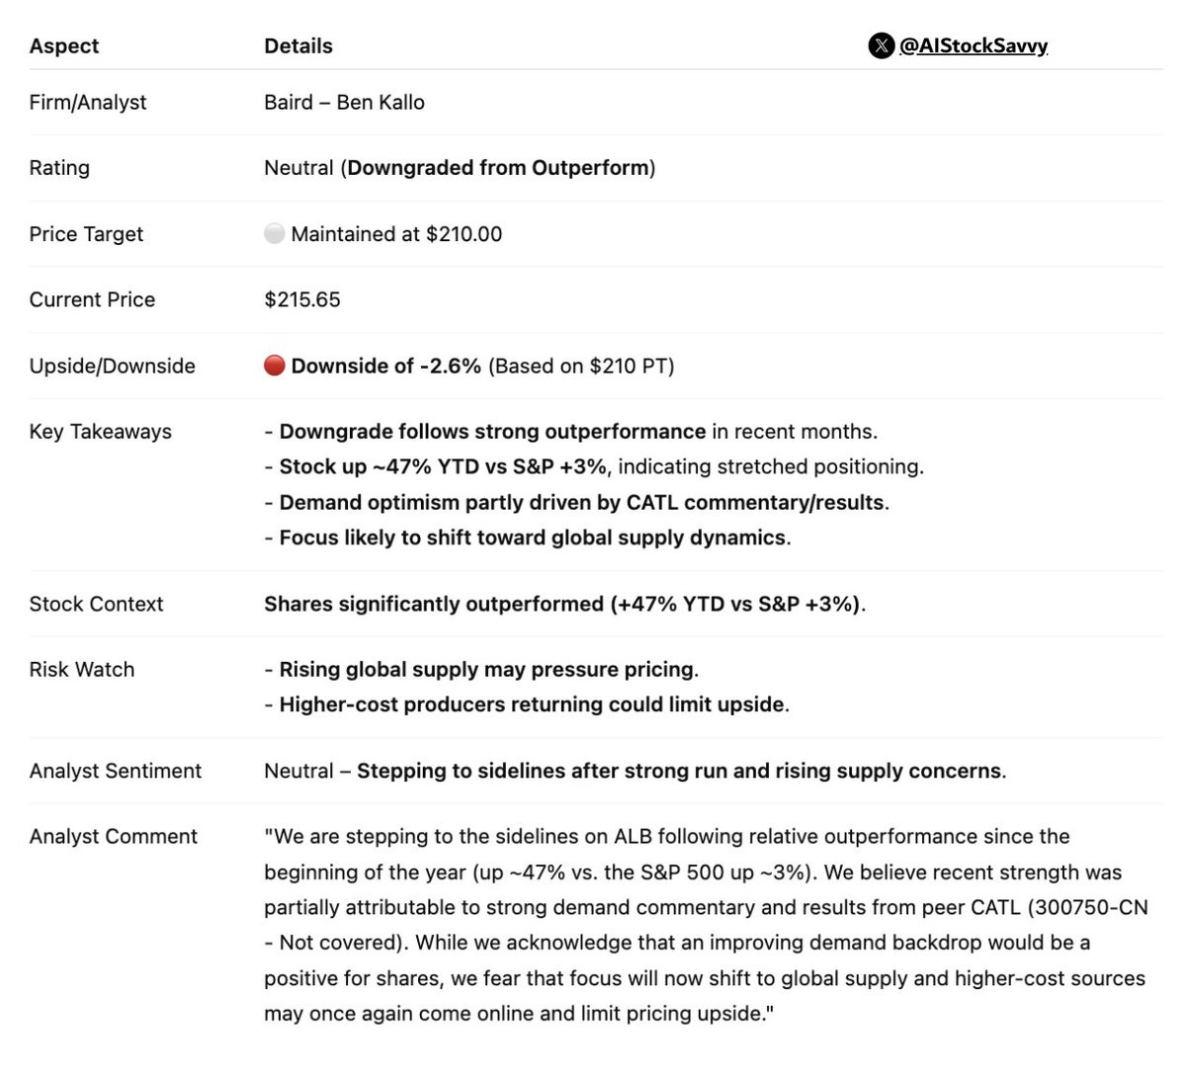Viewport: 1186px width, 1077px height.
Task: Click the Details column header
Action: pos(298,45)
